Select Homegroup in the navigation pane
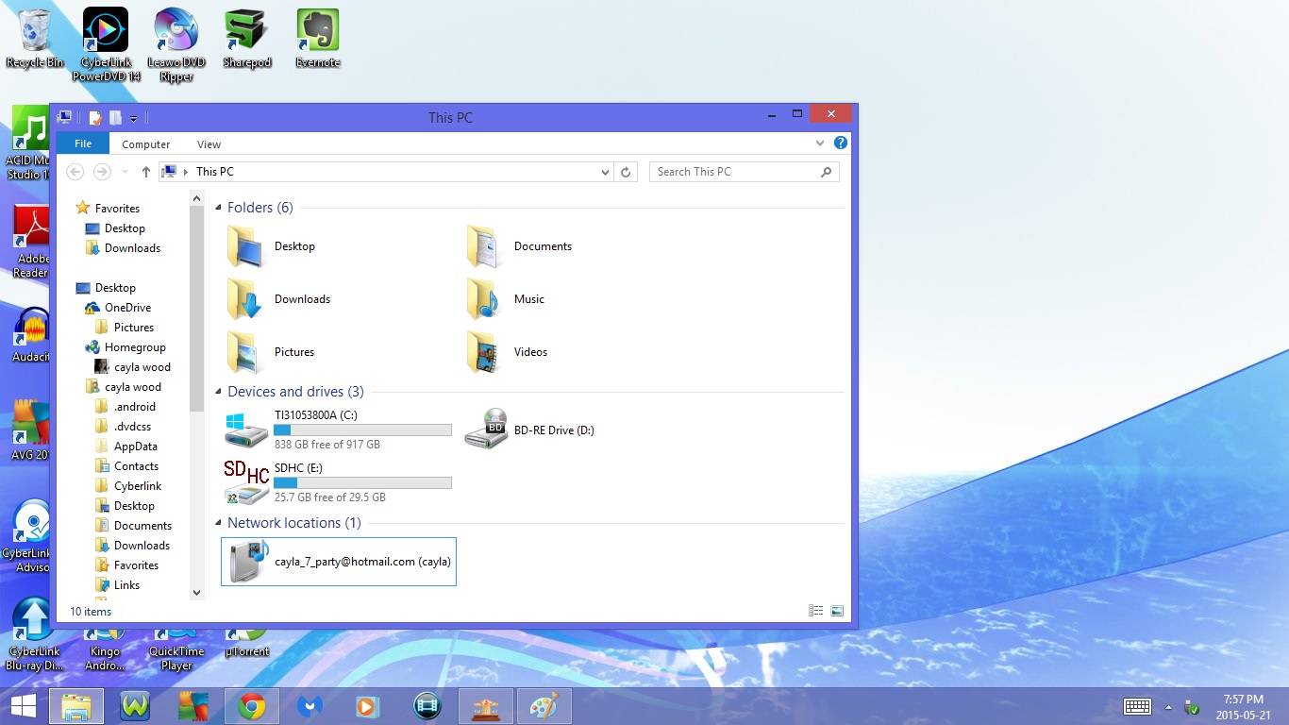The height and width of the screenshot is (725, 1289). click(125, 347)
